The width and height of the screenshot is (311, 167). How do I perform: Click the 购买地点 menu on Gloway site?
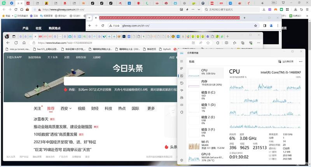pos(54,28)
